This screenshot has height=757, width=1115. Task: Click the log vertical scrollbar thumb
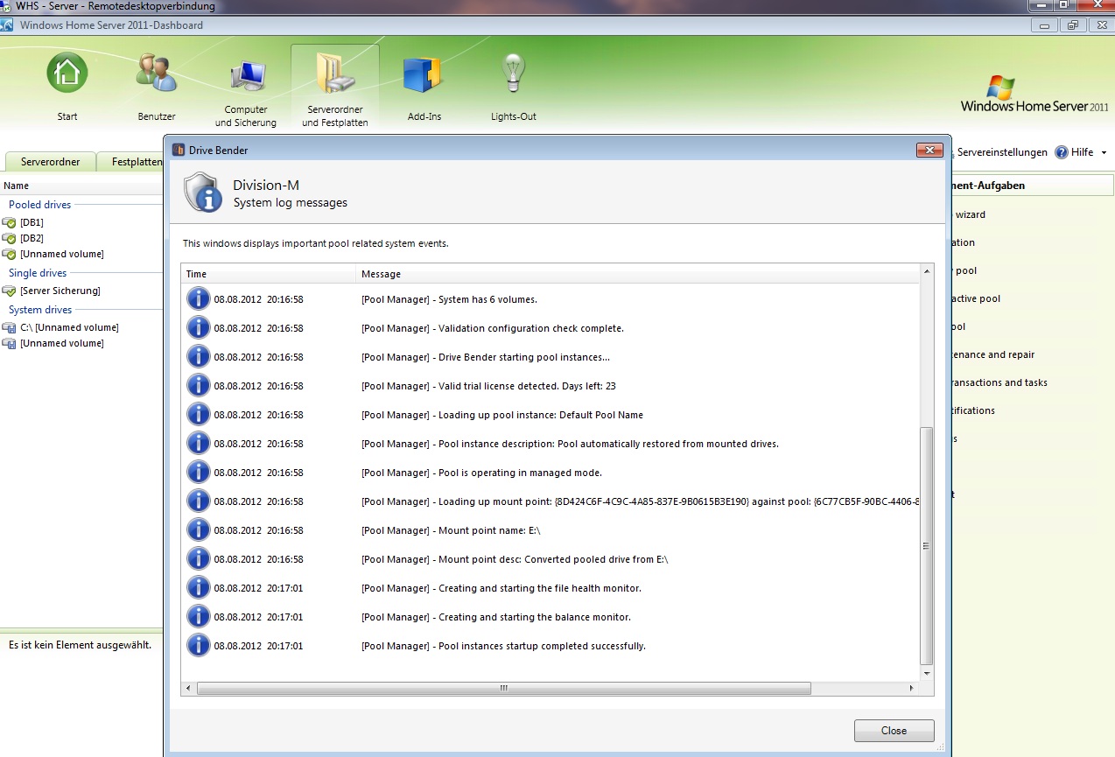point(927,546)
